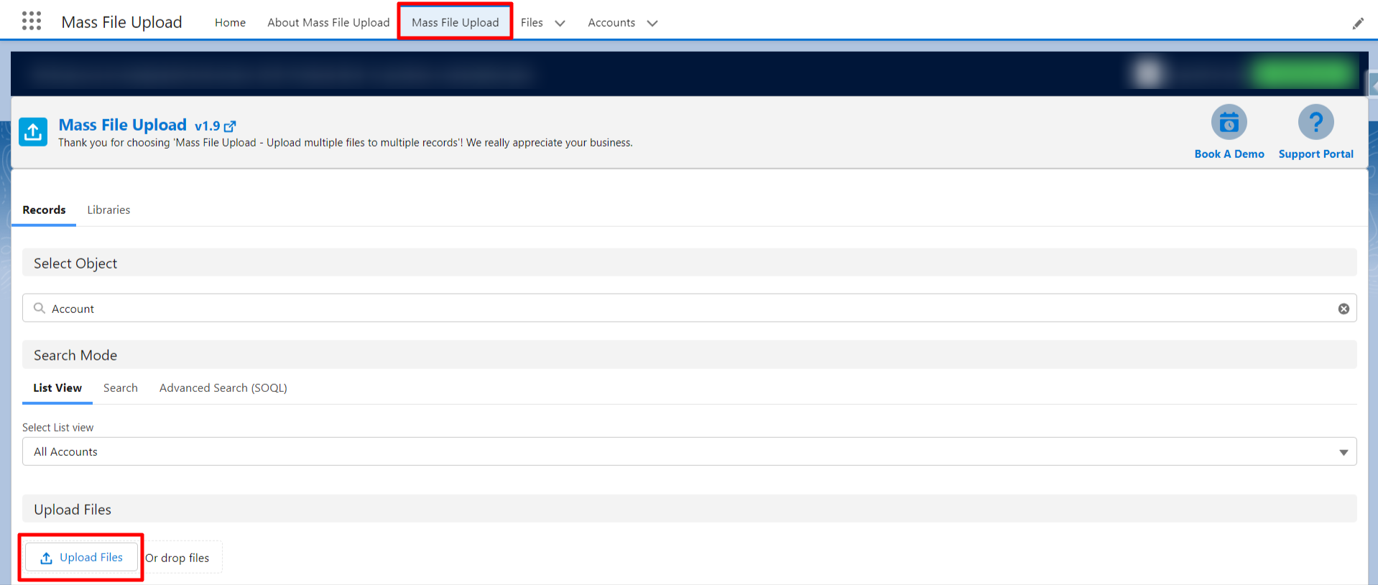Screen dimensions: 1378x585
Task: Click the Mass File Upload title link
Action: click(122, 125)
